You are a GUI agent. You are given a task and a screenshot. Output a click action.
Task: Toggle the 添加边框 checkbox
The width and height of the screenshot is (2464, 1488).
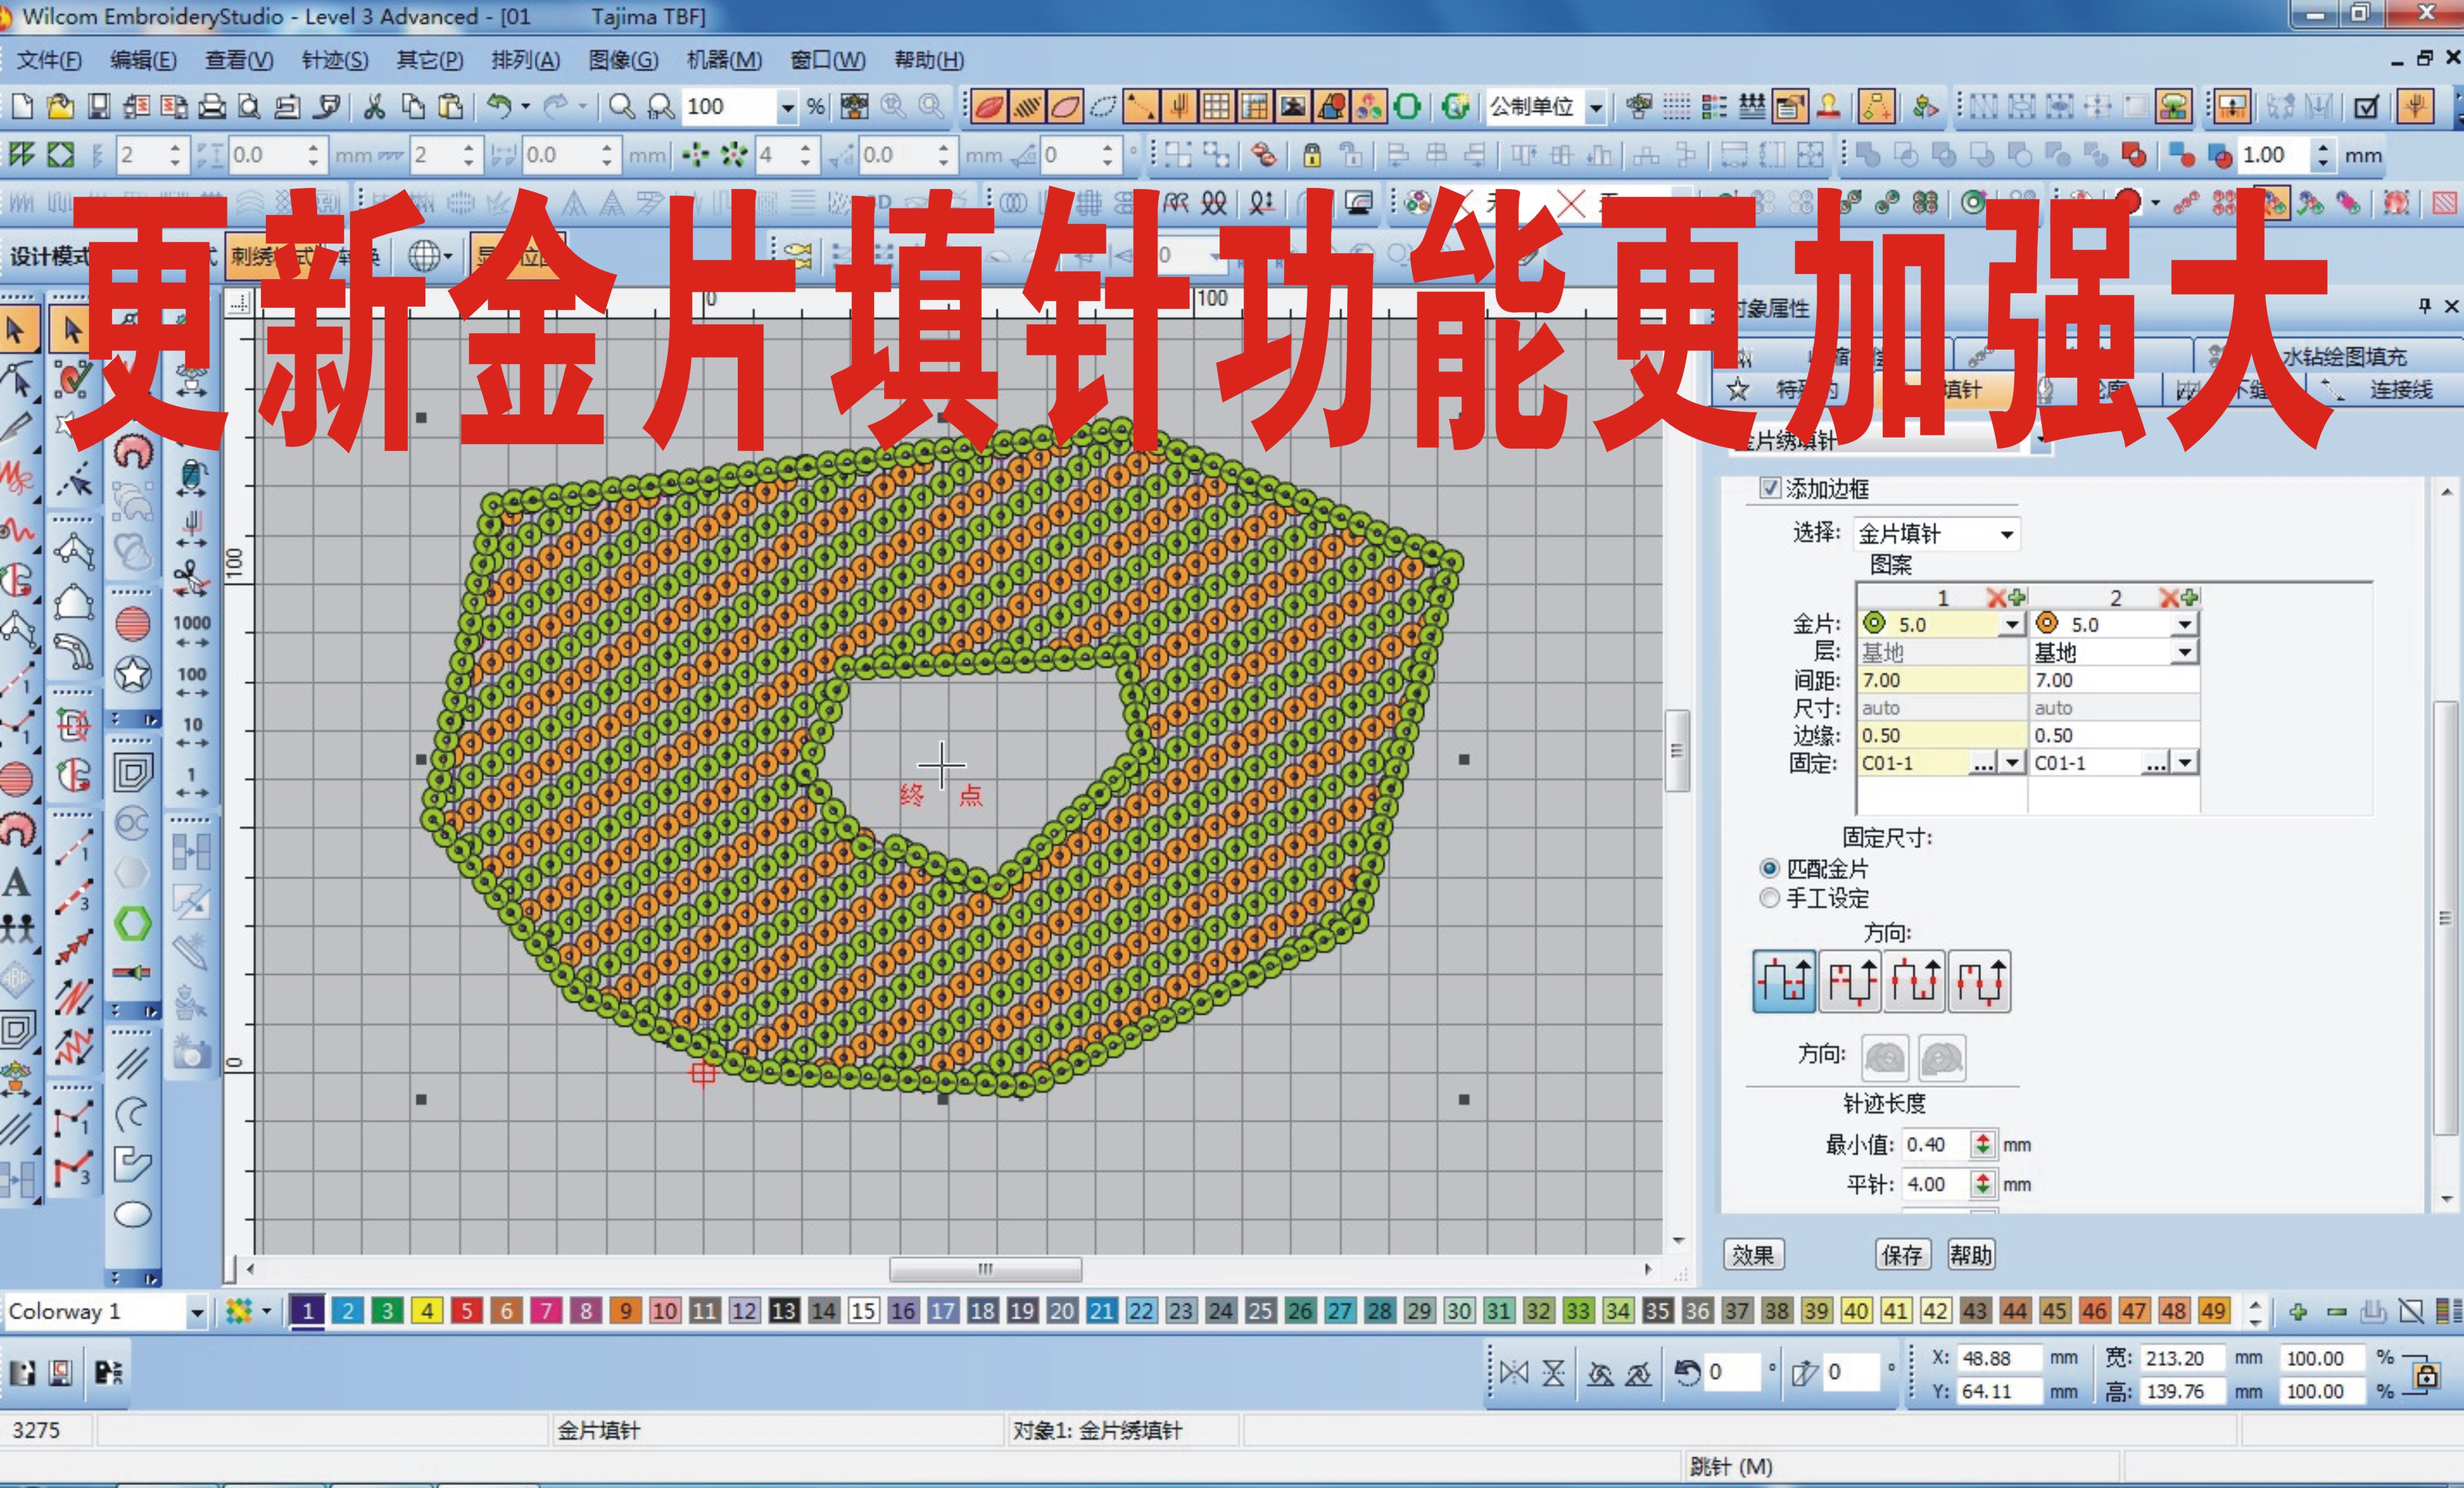1770,488
